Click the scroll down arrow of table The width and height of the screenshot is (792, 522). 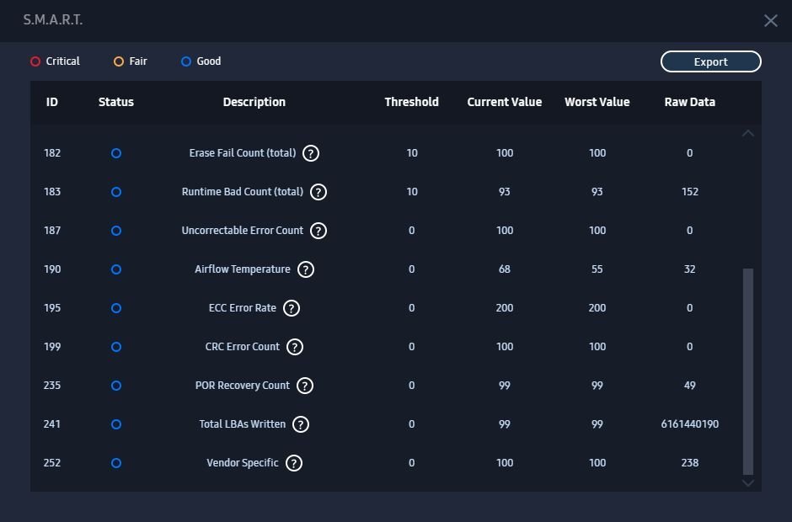tap(748, 483)
